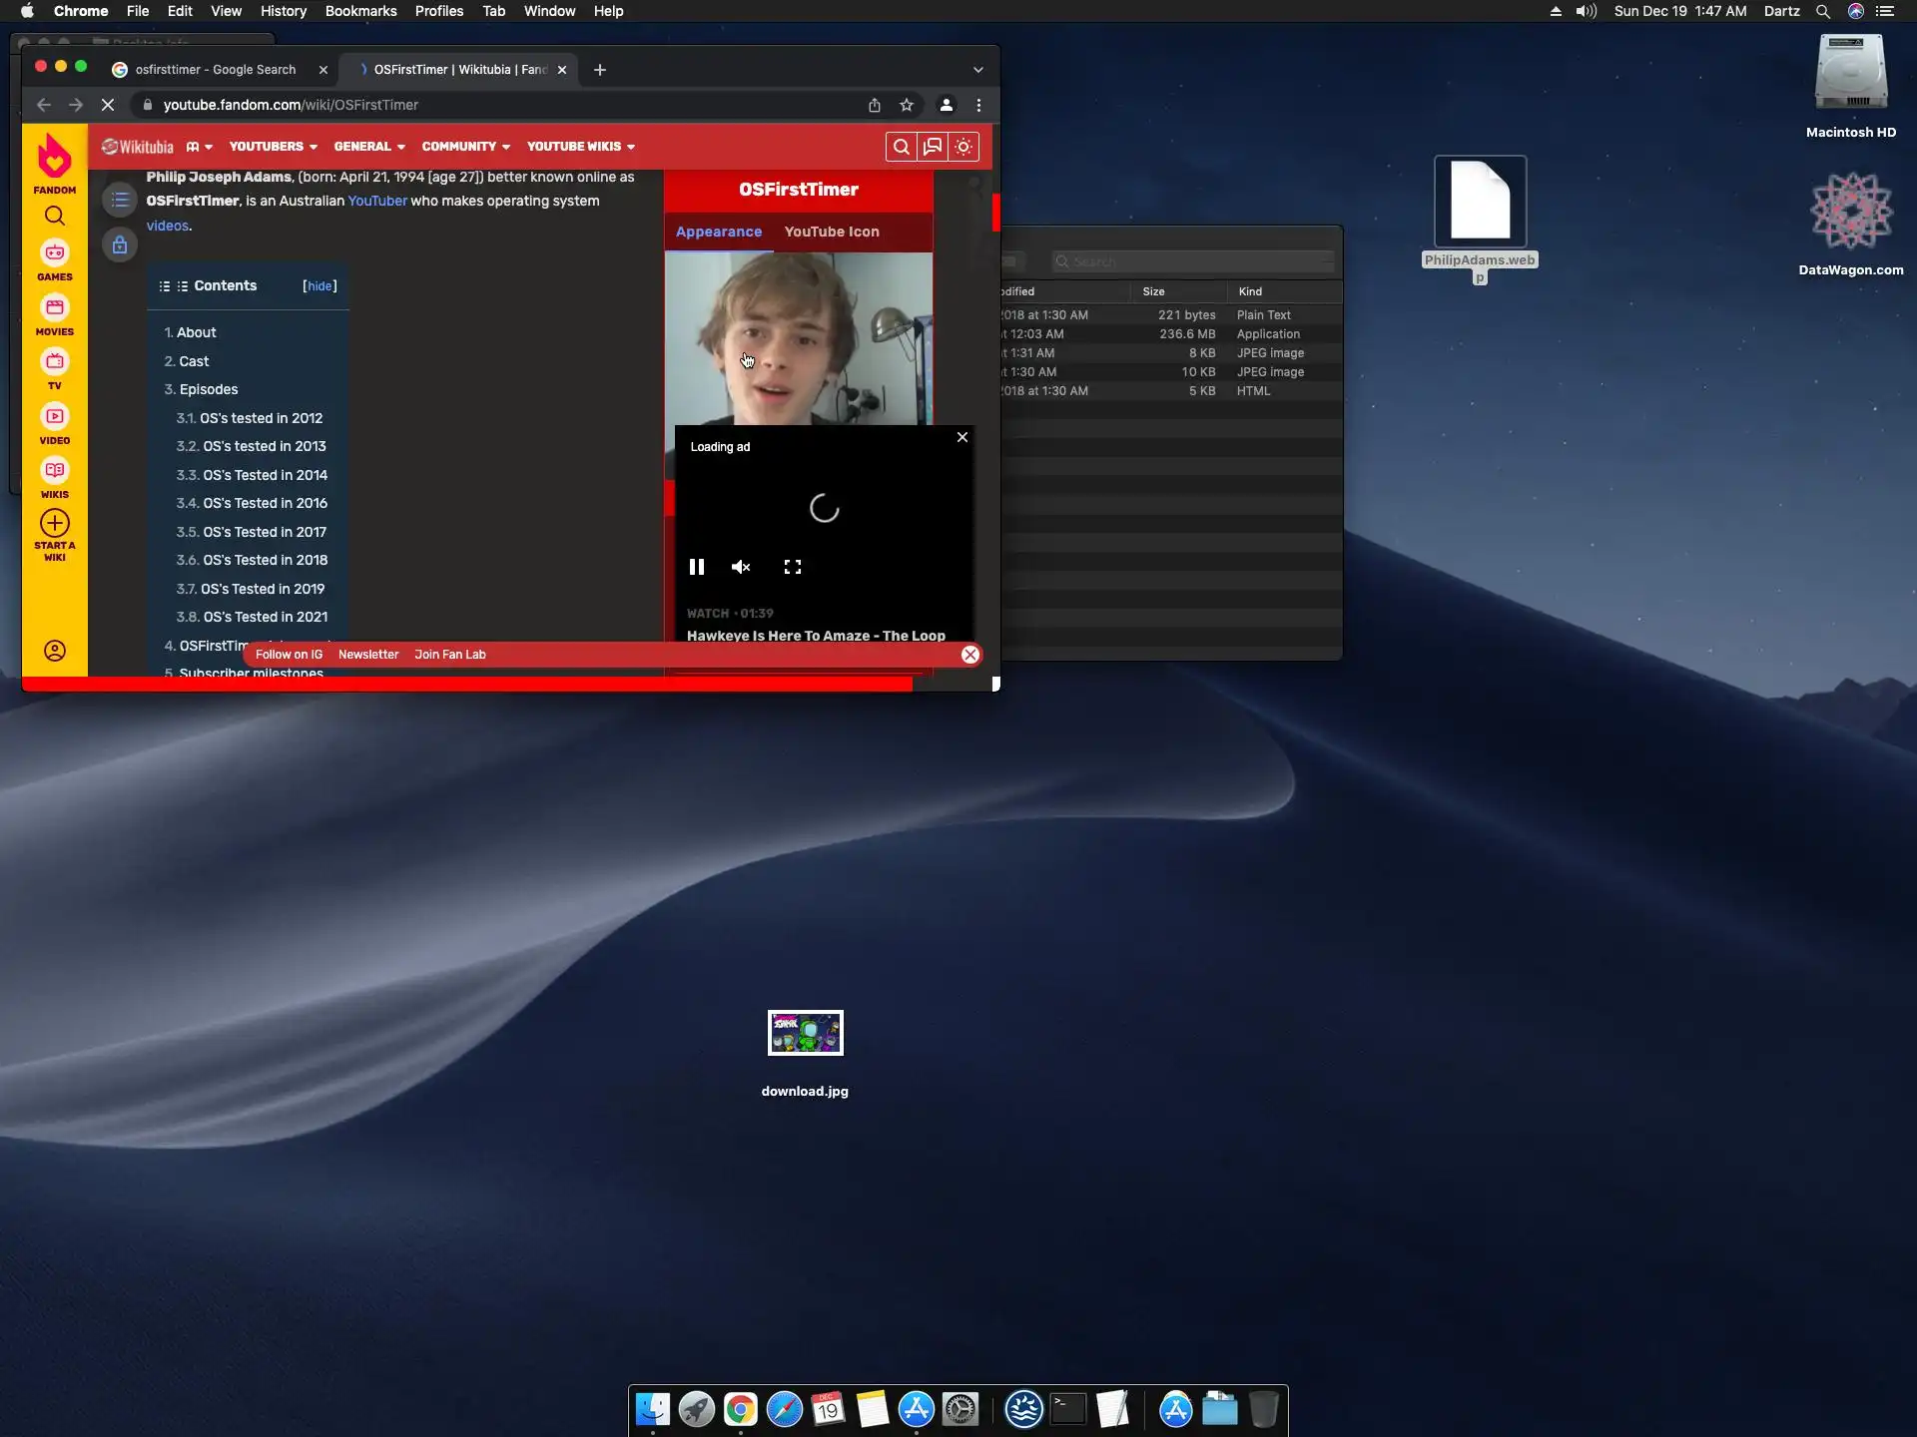Pause the Hawkeye video playback
Screen dimensions: 1917x1437
point(697,567)
